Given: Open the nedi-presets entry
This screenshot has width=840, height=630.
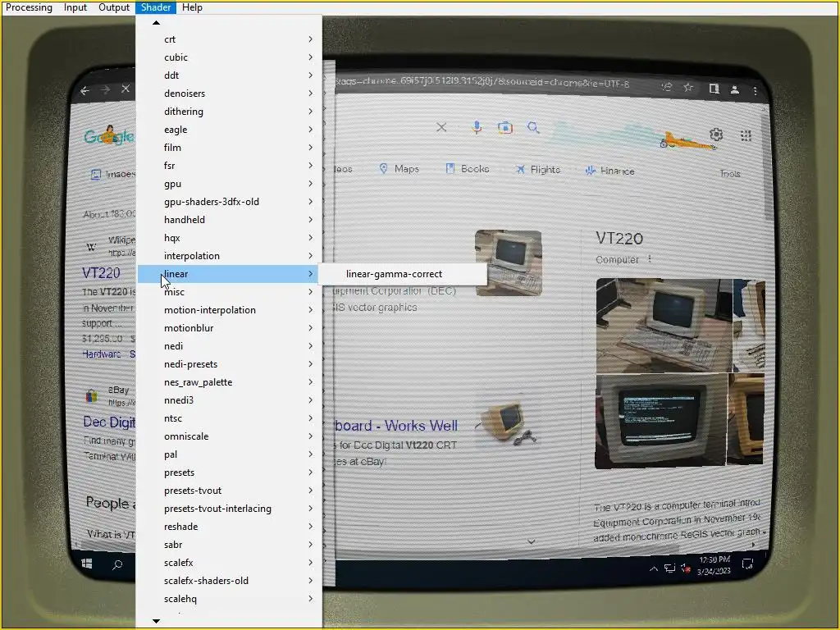Looking at the screenshot, I should 230,363.
